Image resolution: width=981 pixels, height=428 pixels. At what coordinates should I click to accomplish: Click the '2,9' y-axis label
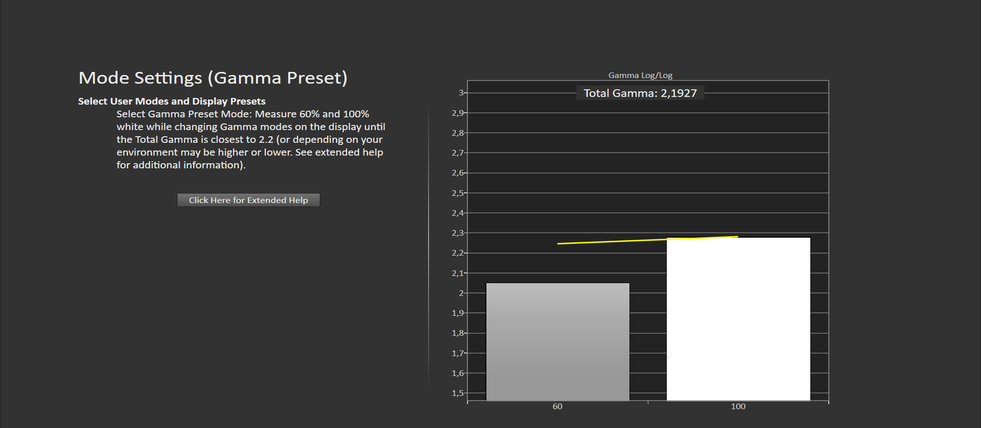pyautogui.click(x=457, y=113)
